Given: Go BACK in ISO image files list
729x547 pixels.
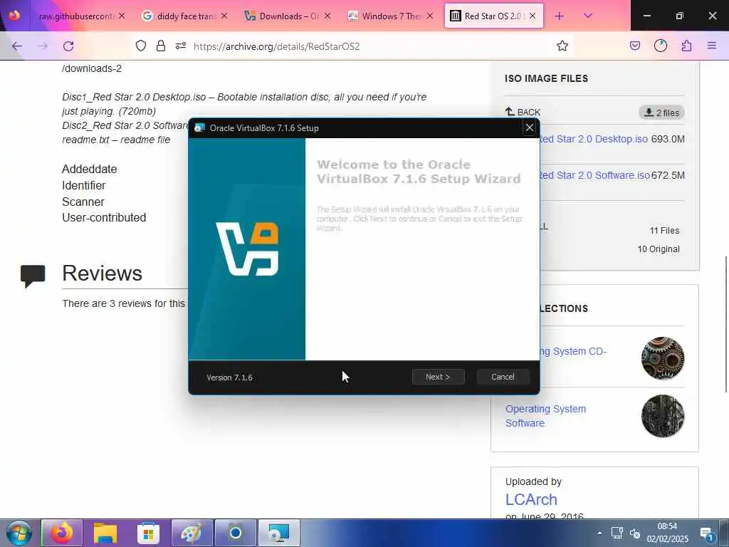Looking at the screenshot, I should click(523, 112).
